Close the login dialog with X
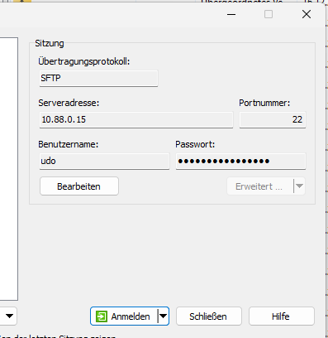Image resolution: width=328 pixels, height=338 pixels. pos(307,14)
